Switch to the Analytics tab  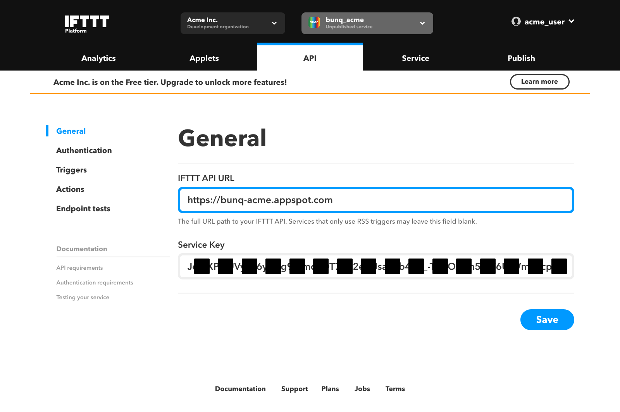[x=98, y=58]
